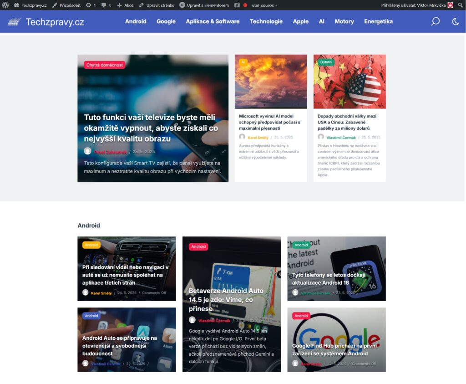This screenshot has width=466, height=384.
Task: Open article 'Microsoft vyvinul AI model'
Action: coord(269,122)
